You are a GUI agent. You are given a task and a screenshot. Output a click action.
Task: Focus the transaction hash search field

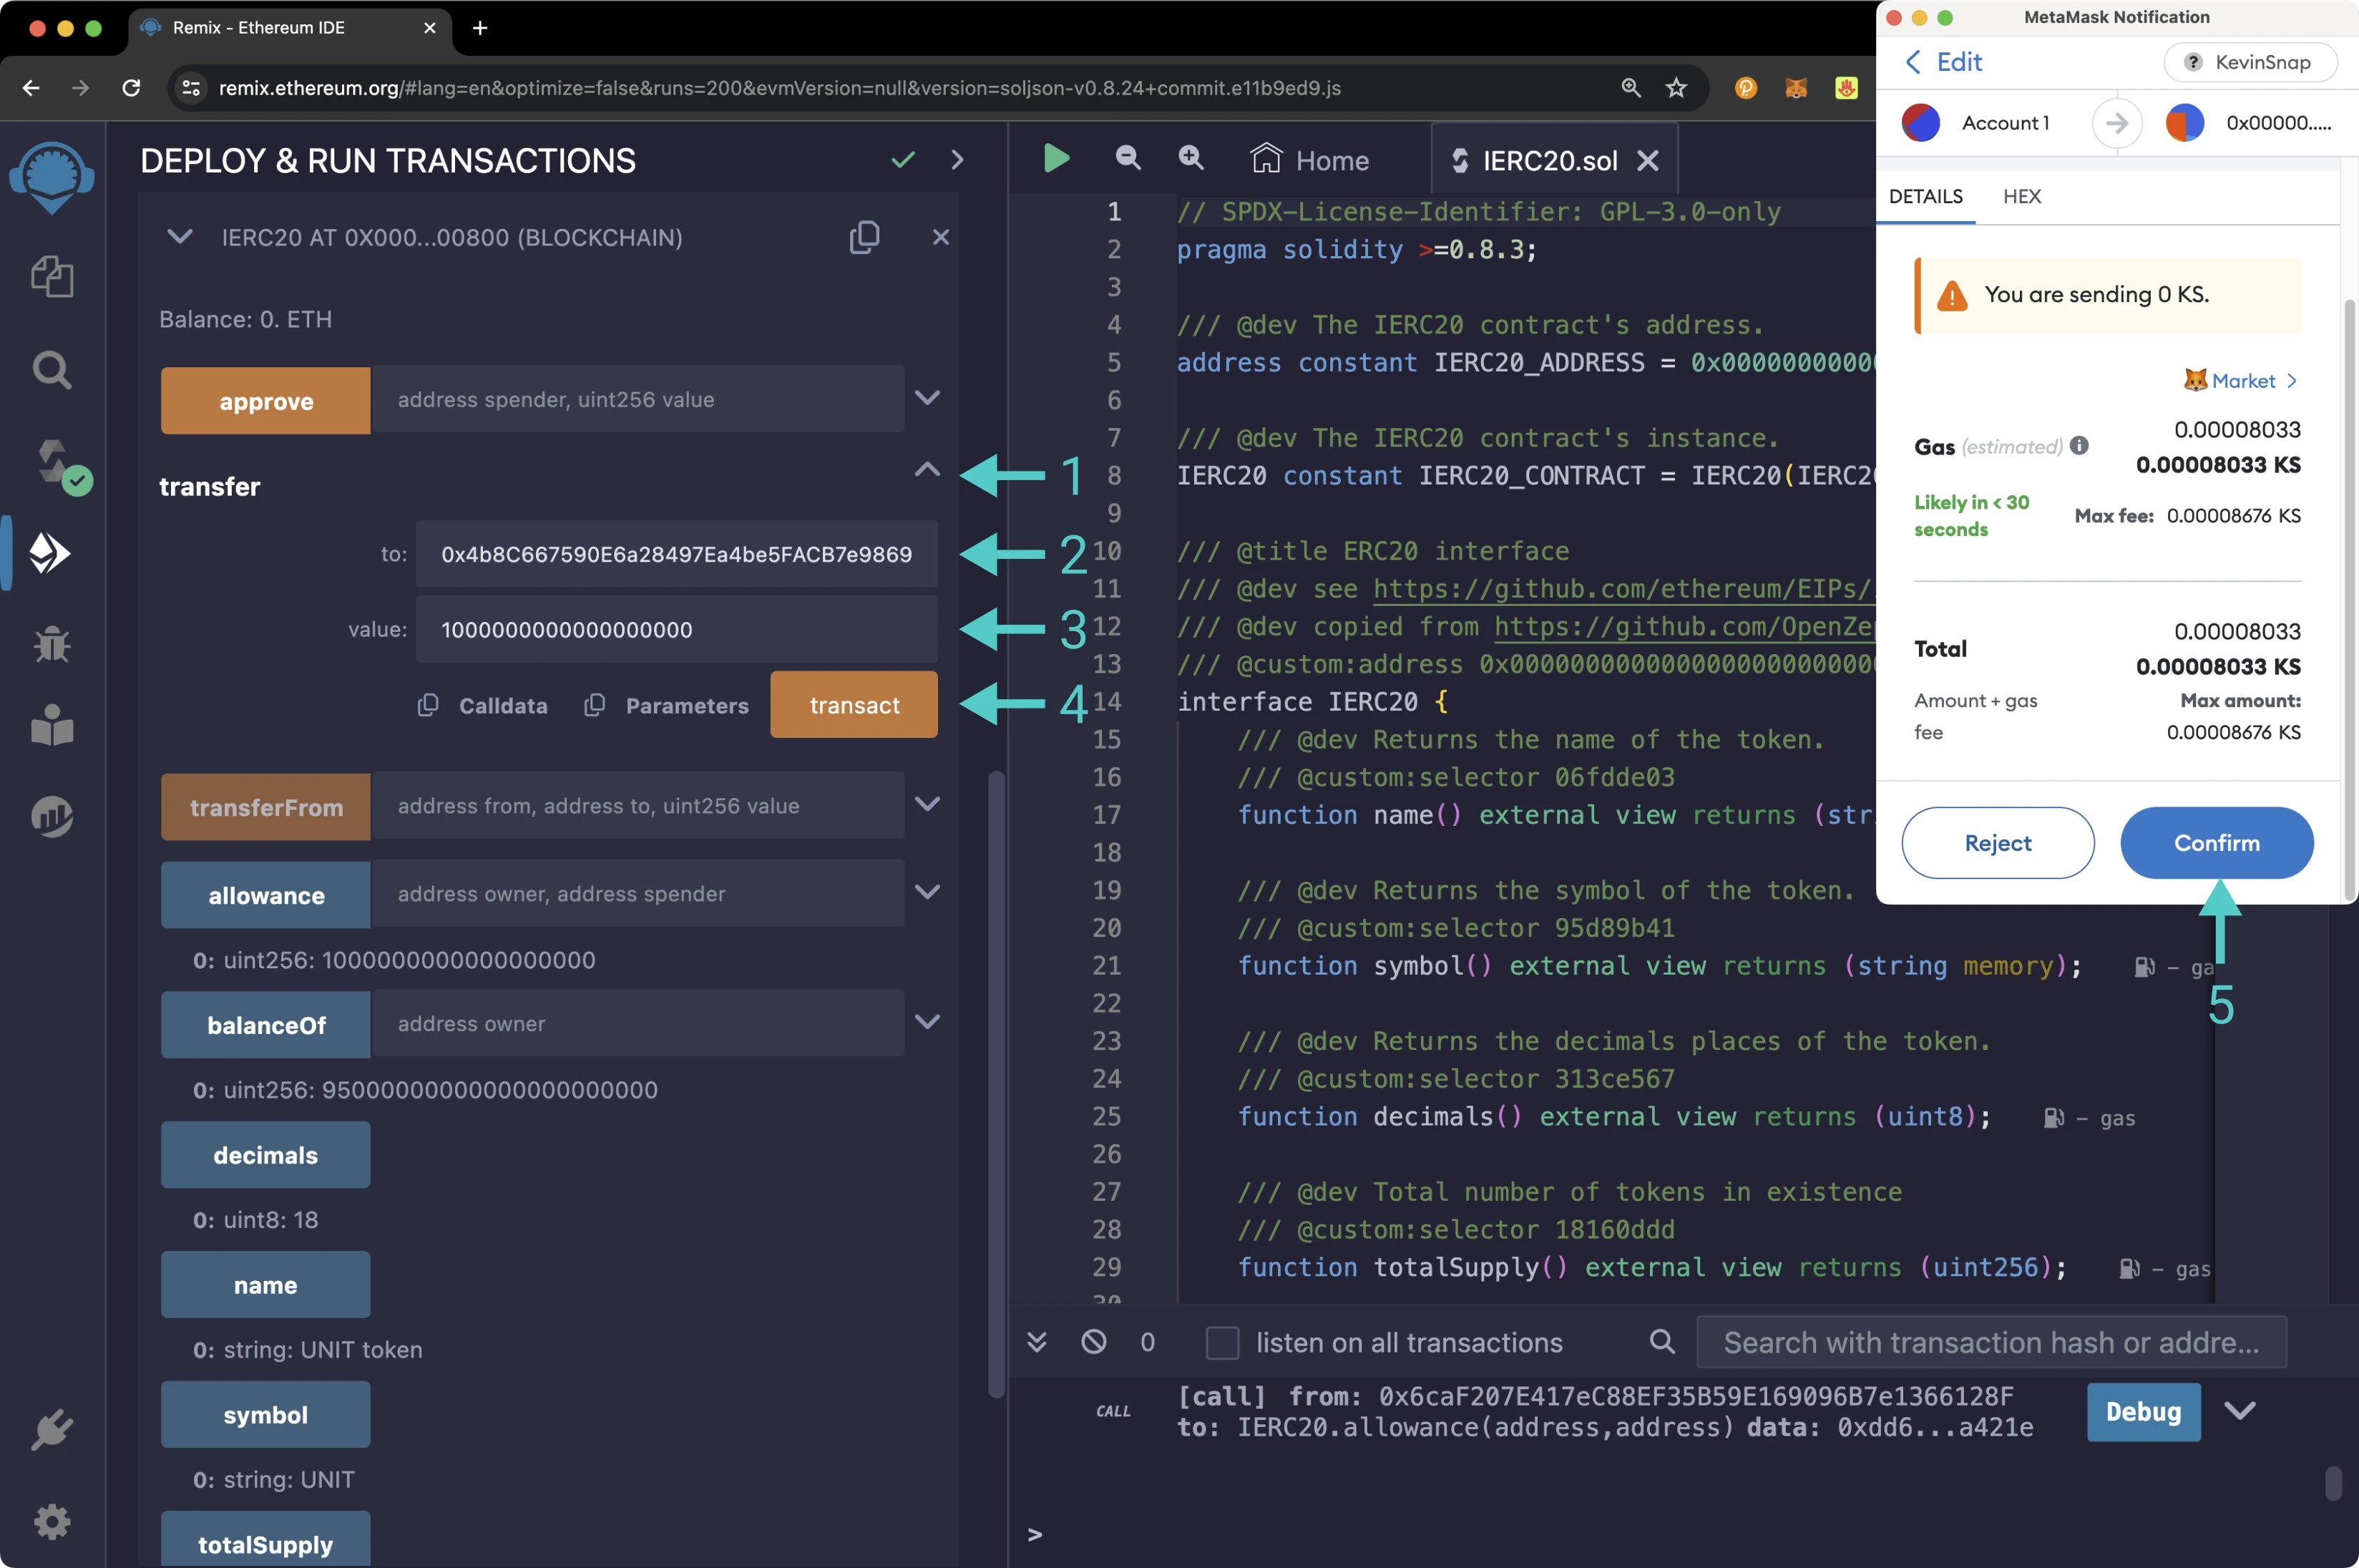1991,1342
